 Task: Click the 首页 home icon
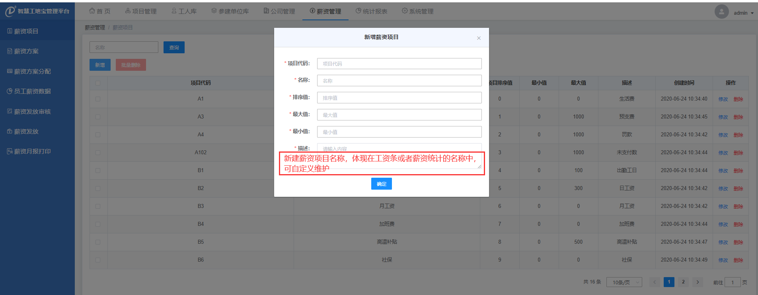point(92,11)
